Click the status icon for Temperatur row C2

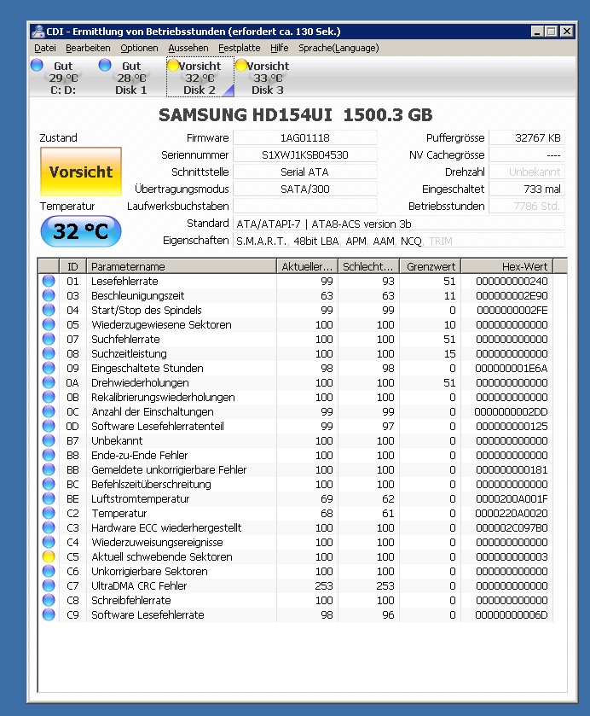pos(49,513)
